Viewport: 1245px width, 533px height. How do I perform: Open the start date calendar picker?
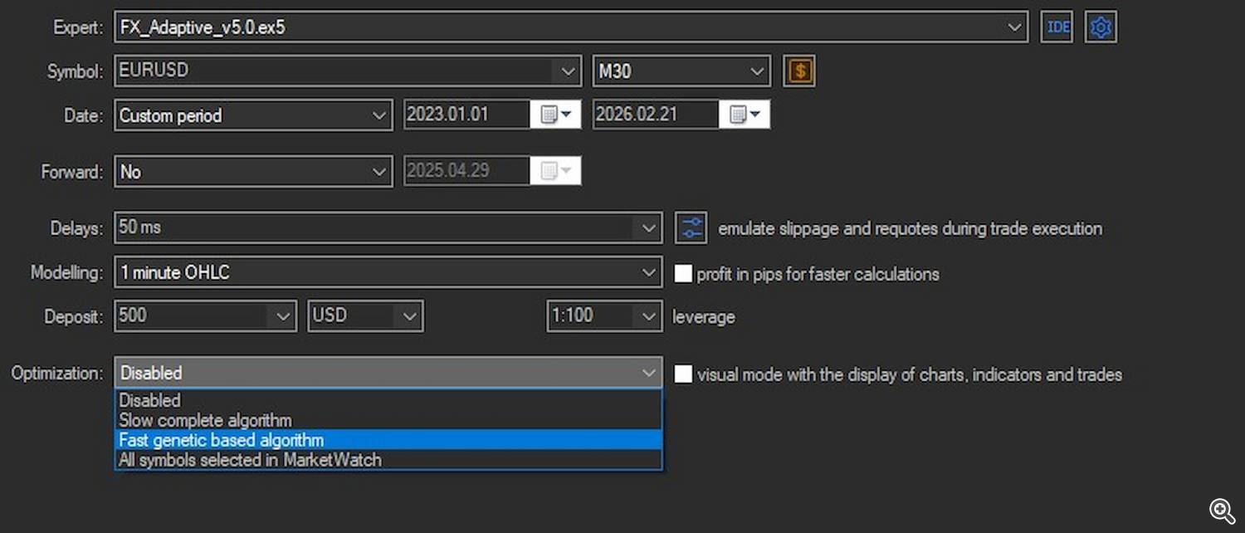click(x=556, y=115)
